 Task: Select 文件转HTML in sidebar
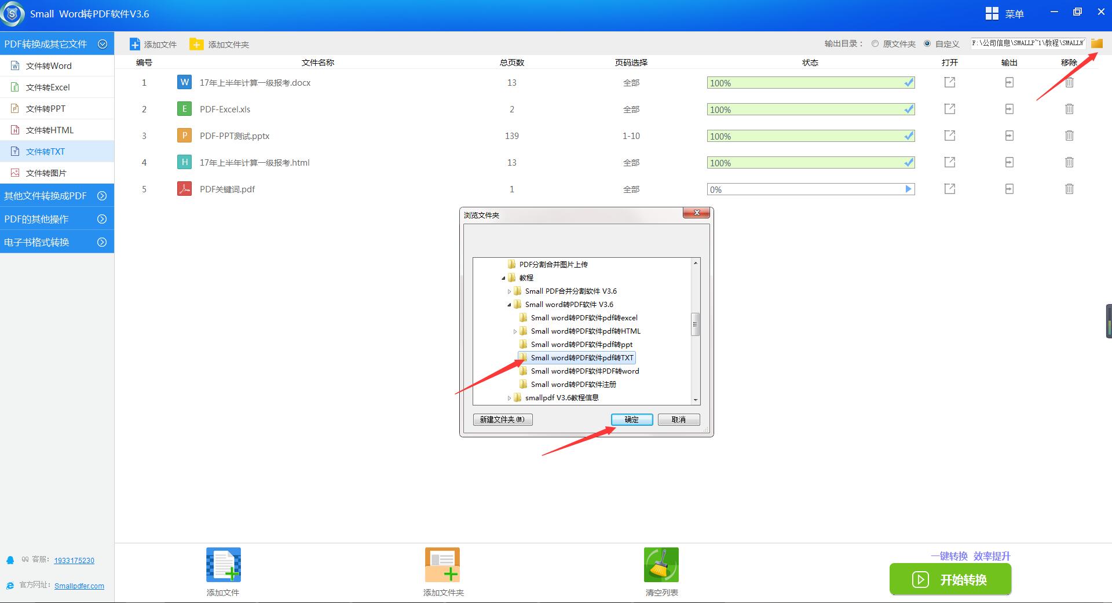point(57,130)
